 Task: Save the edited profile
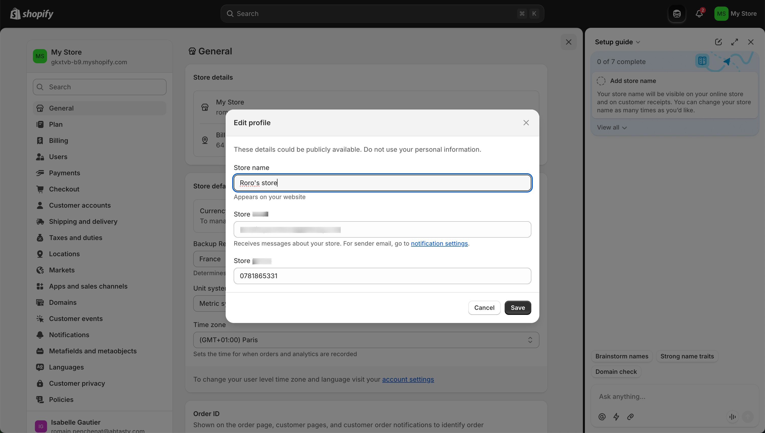[518, 308]
